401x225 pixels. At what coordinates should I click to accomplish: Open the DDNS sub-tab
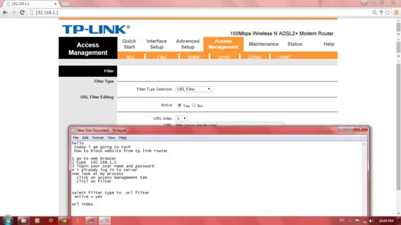(254, 57)
